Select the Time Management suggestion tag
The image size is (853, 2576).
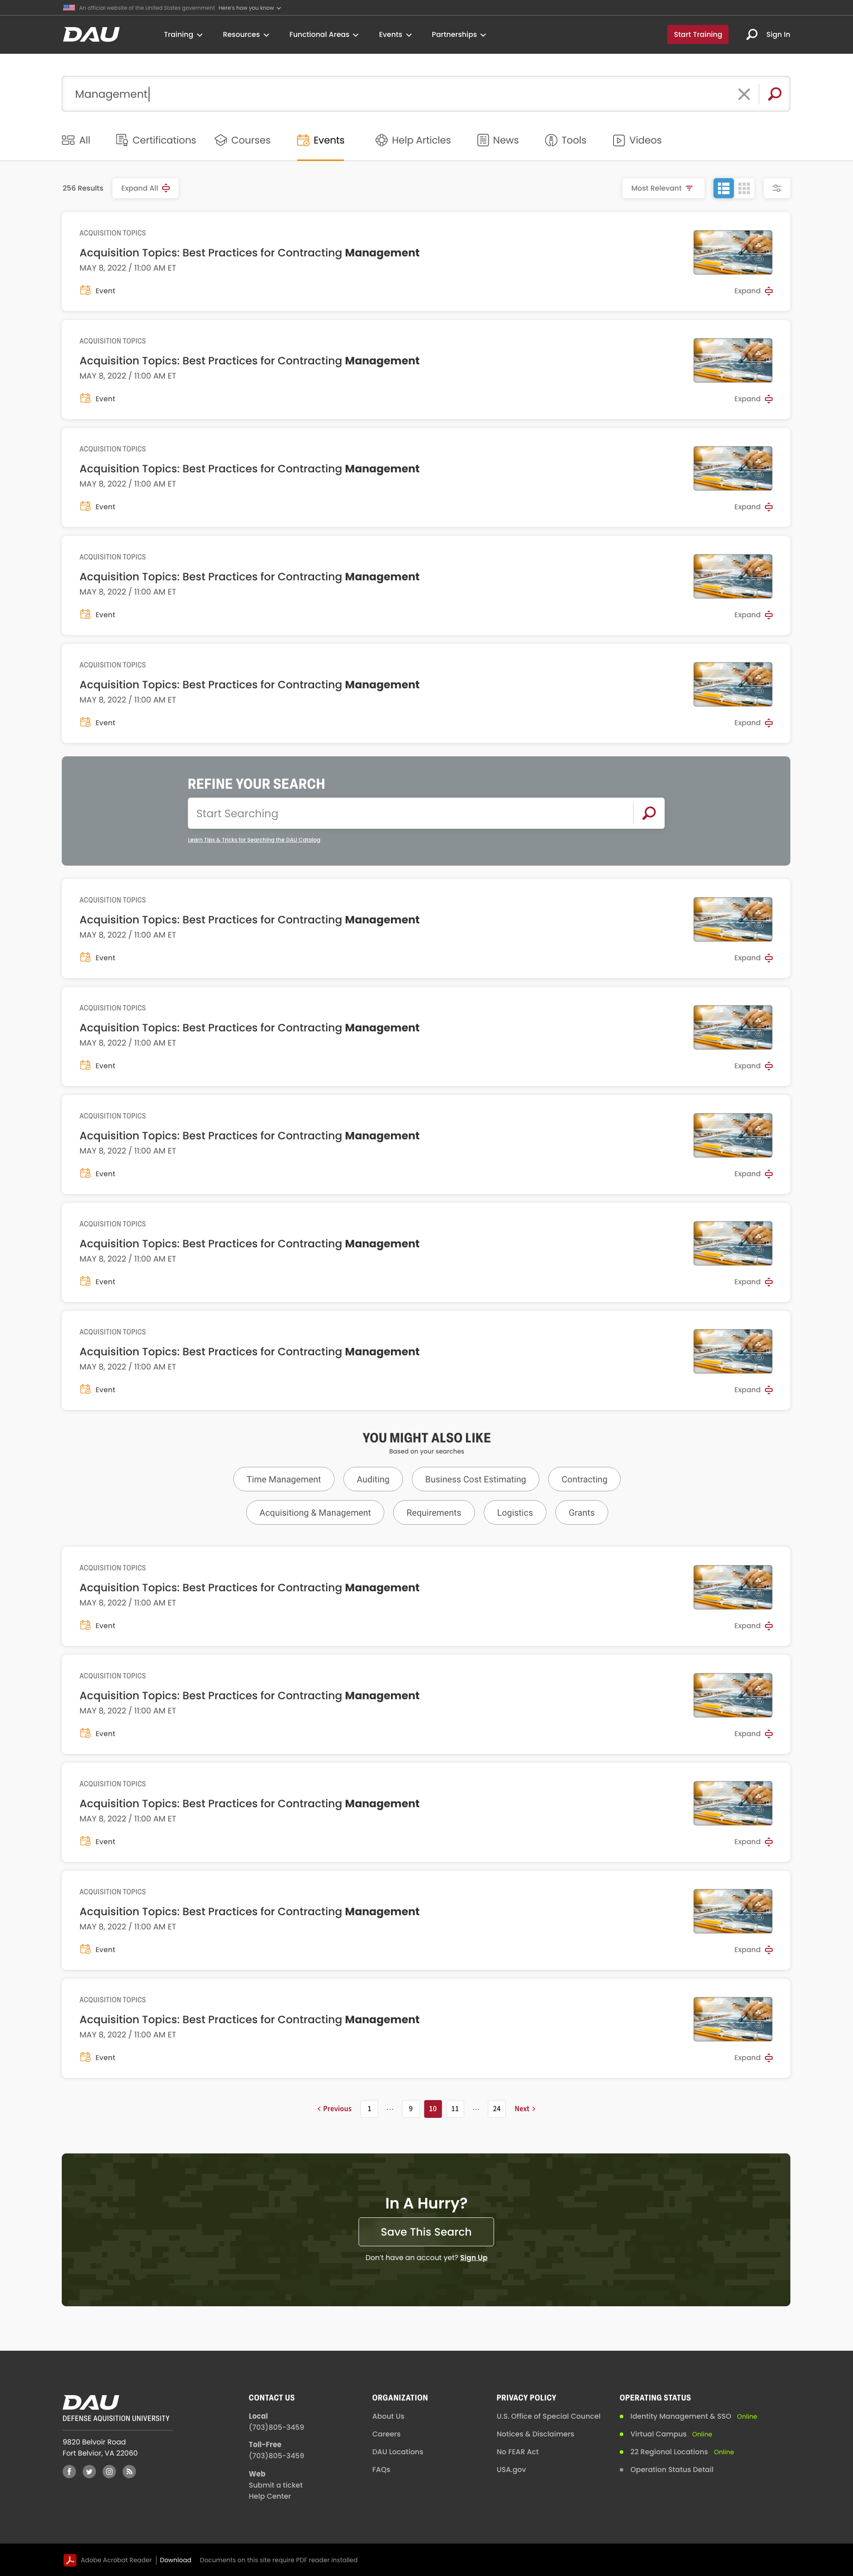click(284, 1479)
